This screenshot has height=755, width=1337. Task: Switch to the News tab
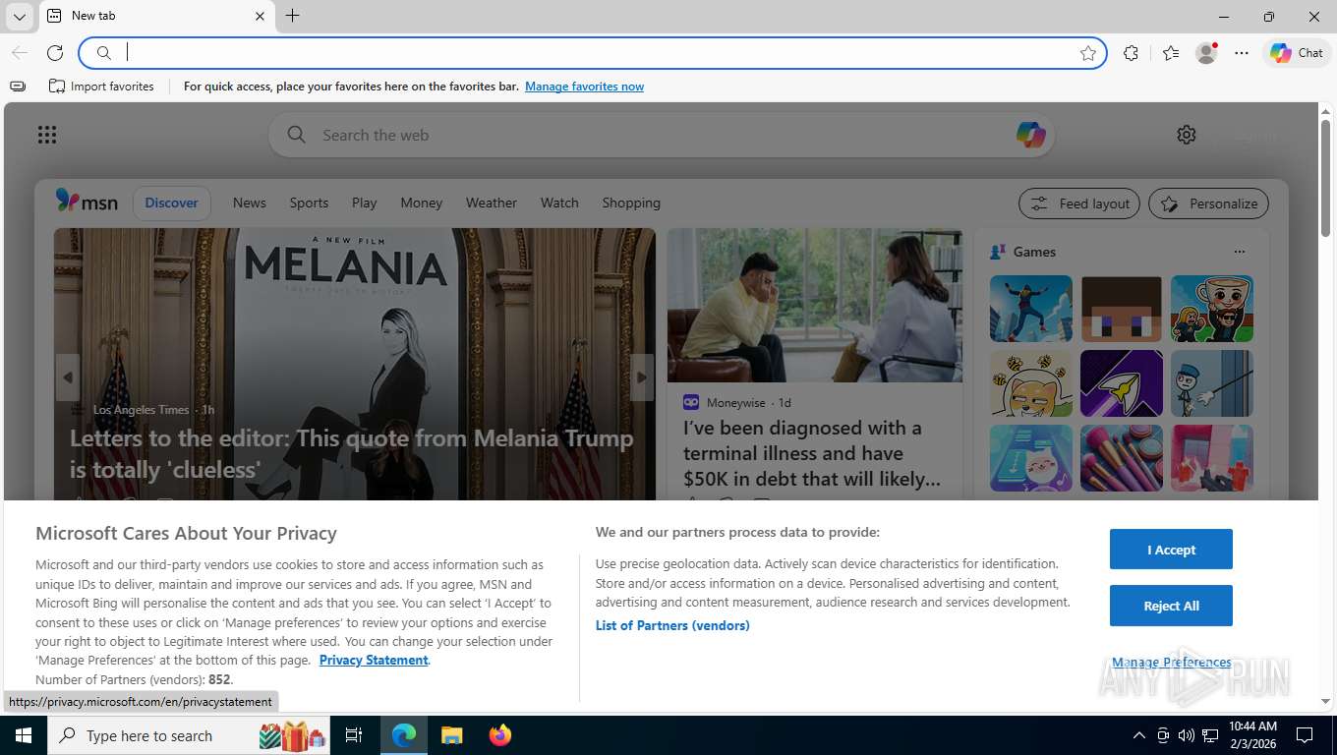tap(250, 203)
